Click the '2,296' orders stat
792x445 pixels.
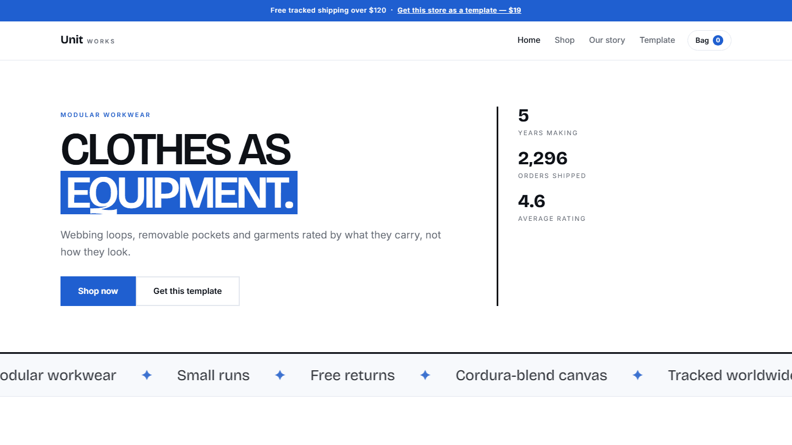pos(543,158)
